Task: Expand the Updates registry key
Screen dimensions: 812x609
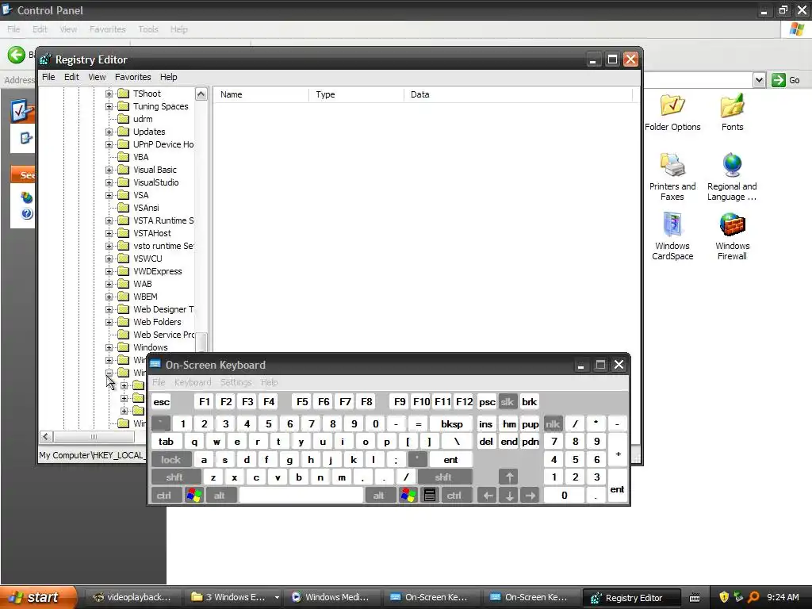Action: [x=109, y=132]
